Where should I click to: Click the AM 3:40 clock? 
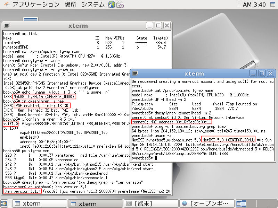pyautogui.click(x=254, y=5)
